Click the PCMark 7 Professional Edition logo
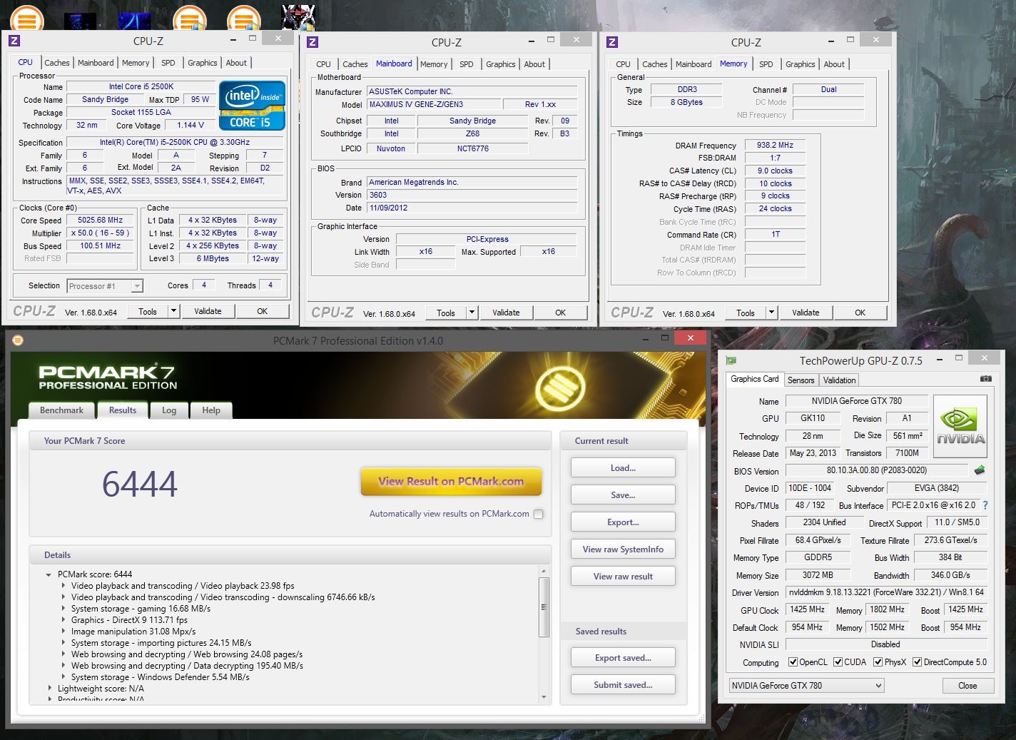The height and width of the screenshot is (740, 1016). 107,377
